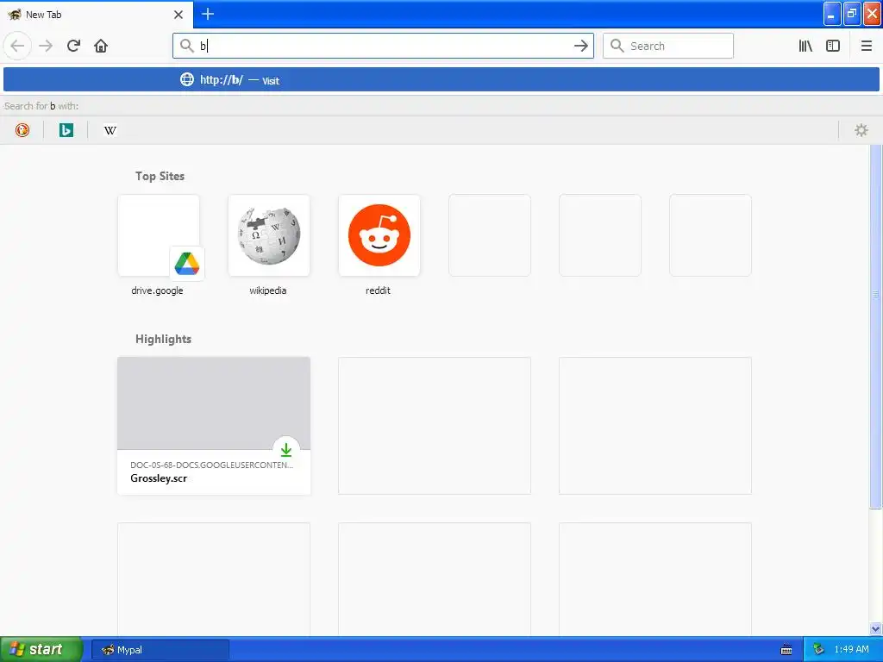Click the Google Drive logo badge
This screenshot has height=662, width=883.
point(187,263)
